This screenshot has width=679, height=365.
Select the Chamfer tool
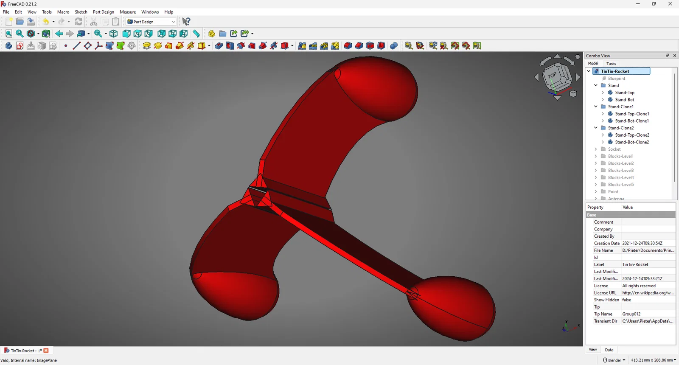359,46
